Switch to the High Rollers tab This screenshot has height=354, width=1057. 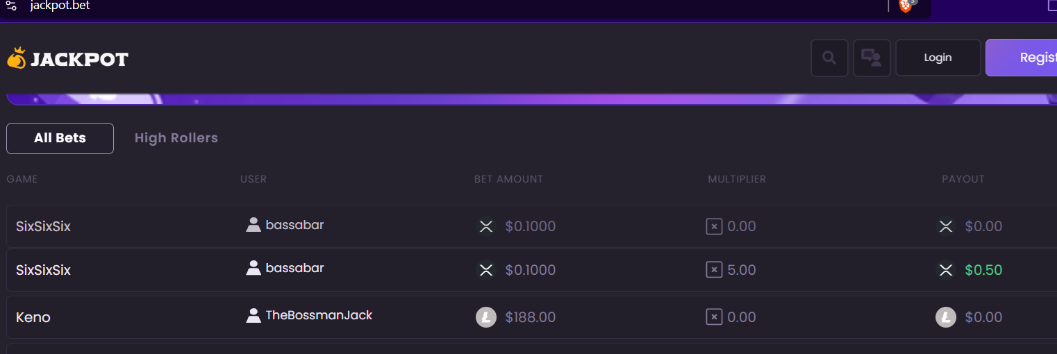tap(176, 138)
